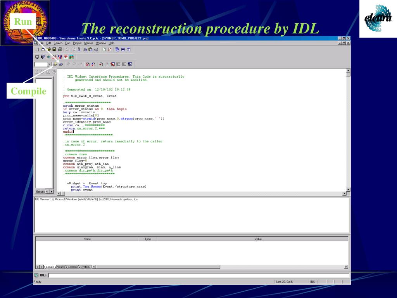
Task: Open the Run menu
Action: 67,43
